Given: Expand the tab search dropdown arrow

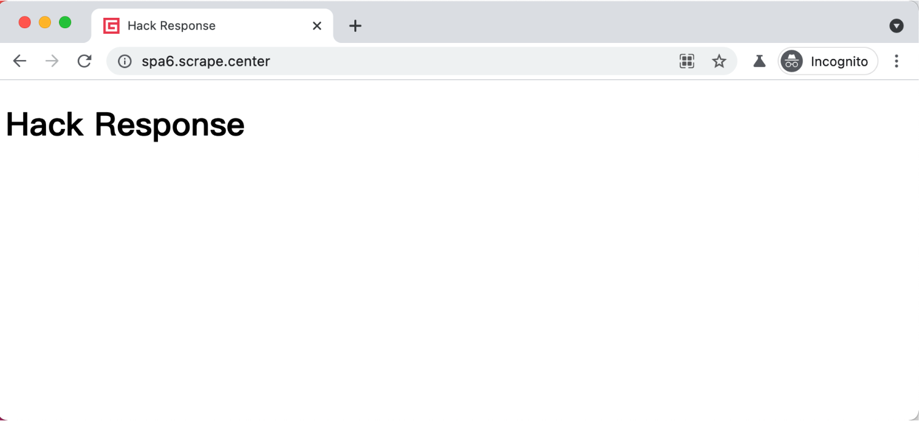Looking at the screenshot, I should pos(897,26).
